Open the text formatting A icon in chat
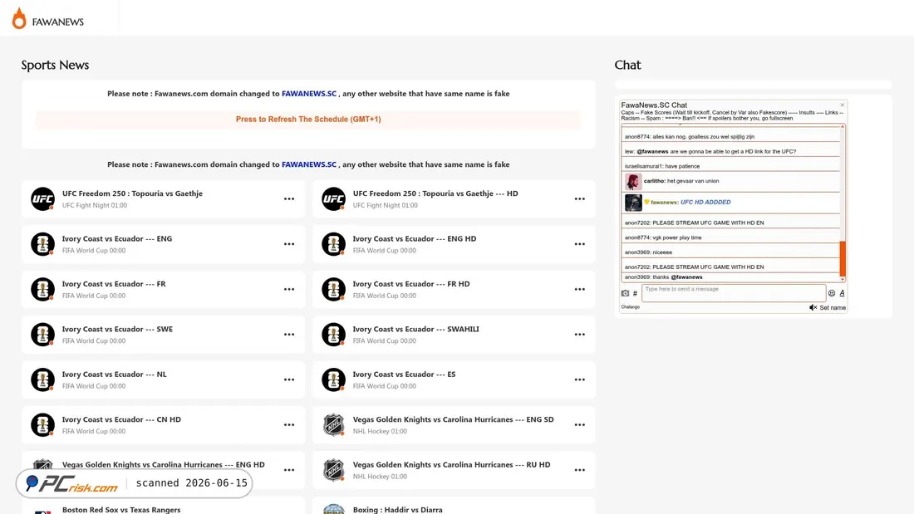914x514 pixels. click(x=842, y=293)
